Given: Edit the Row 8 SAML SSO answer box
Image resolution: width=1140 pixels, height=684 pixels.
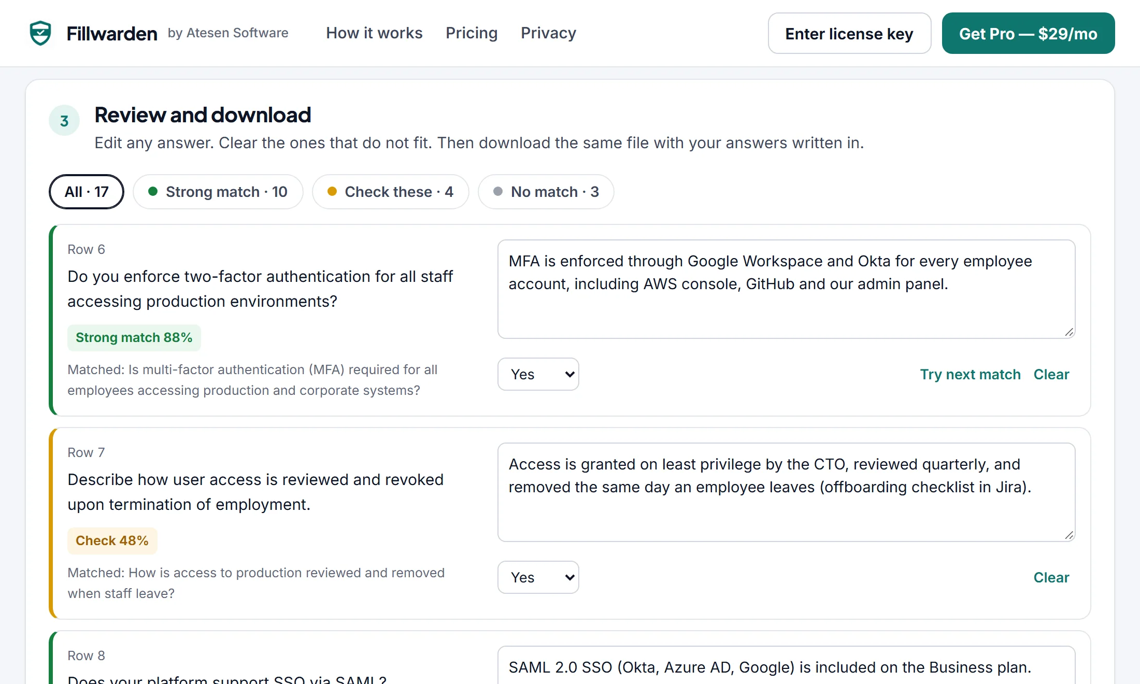Looking at the screenshot, I should [786, 665].
